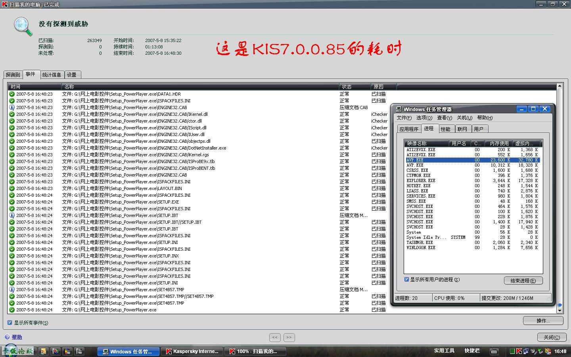Click the event list scroll-down arrow
This screenshot has height=357, width=571.
click(x=560, y=311)
